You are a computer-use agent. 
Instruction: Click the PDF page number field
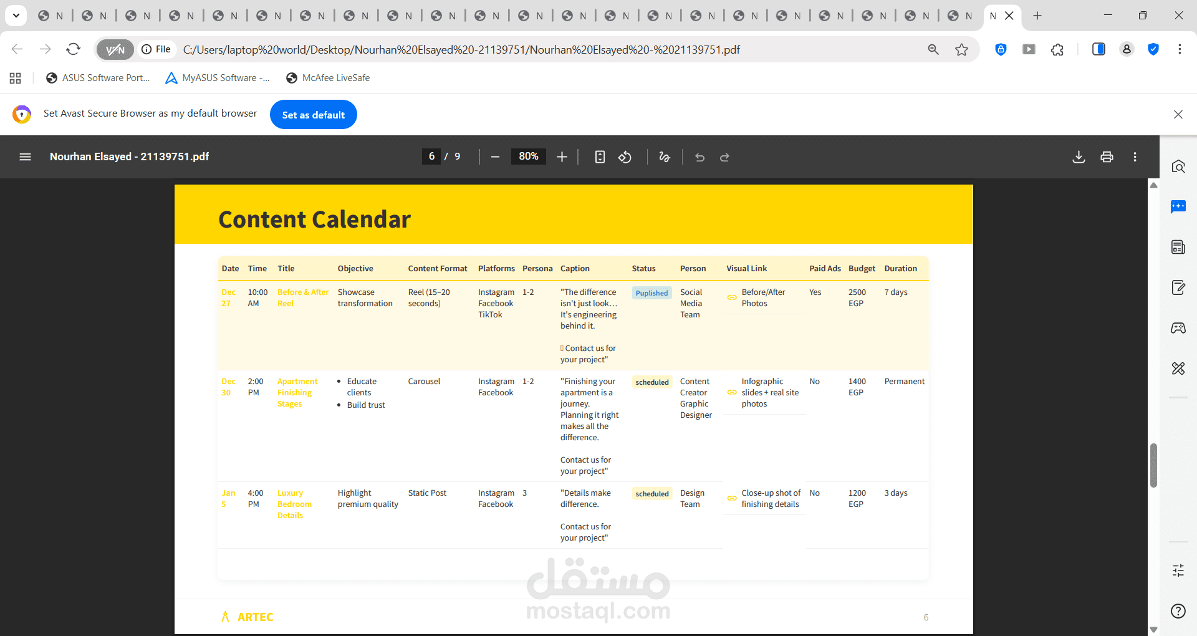431,157
